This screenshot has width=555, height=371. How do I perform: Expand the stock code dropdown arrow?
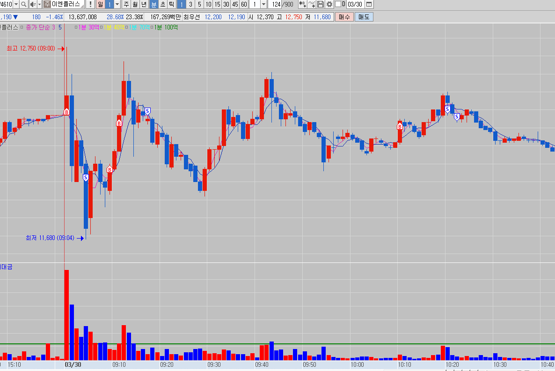16,4
